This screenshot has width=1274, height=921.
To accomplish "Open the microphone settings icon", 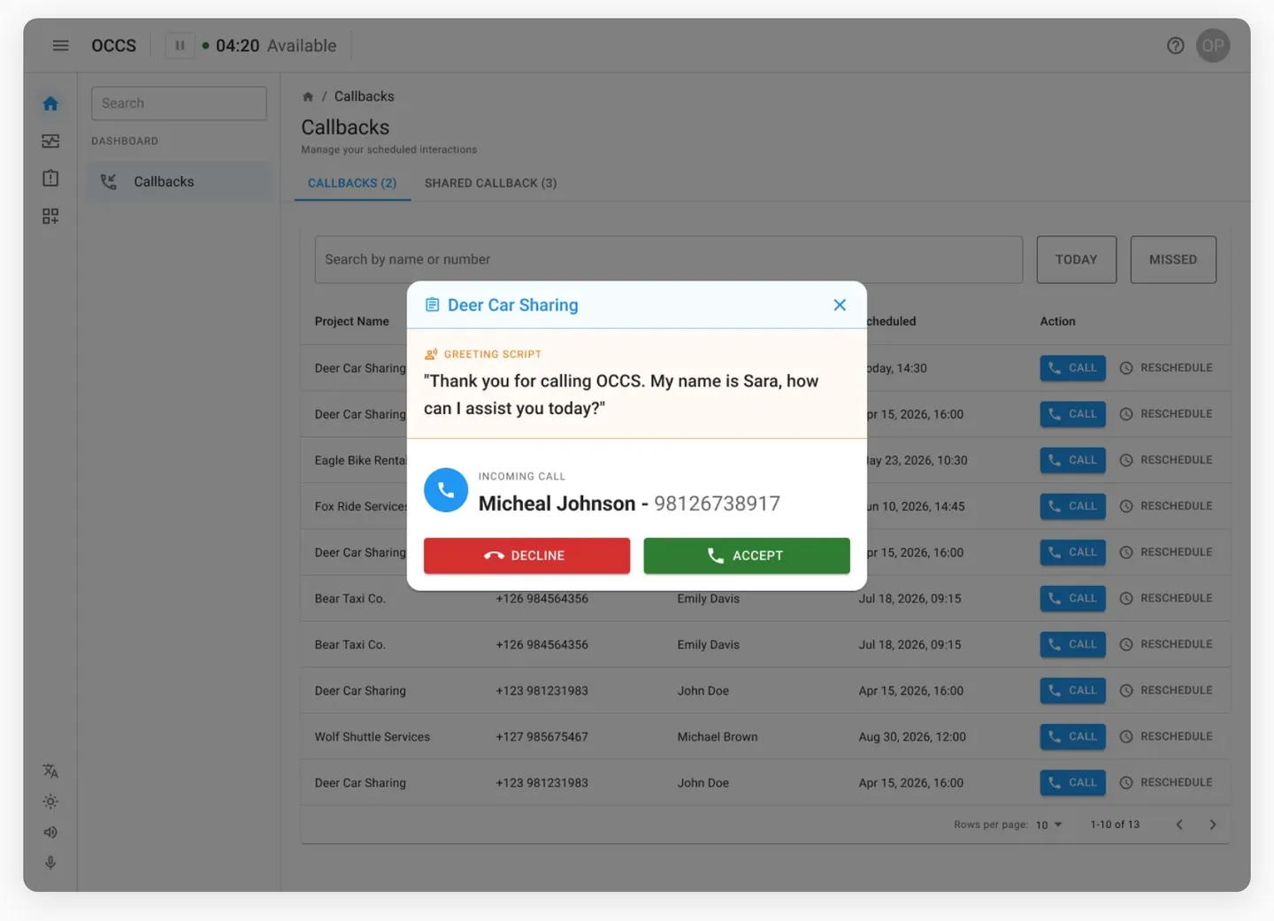I will [x=50, y=863].
